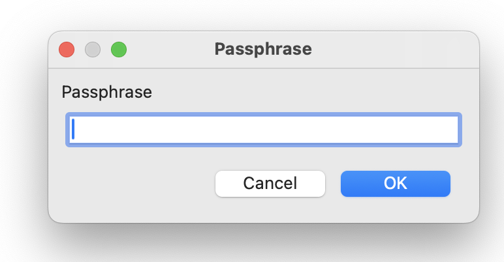Focus the Passphrase text input field
The height and width of the screenshot is (262, 504).
(264, 130)
